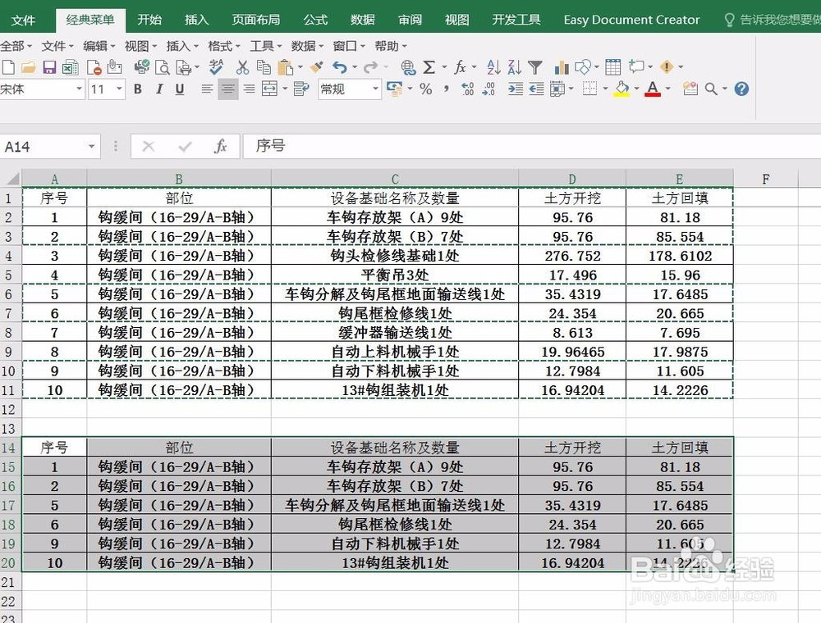Open the Easy Document Creator tab
The image size is (821, 623).
[x=631, y=20]
